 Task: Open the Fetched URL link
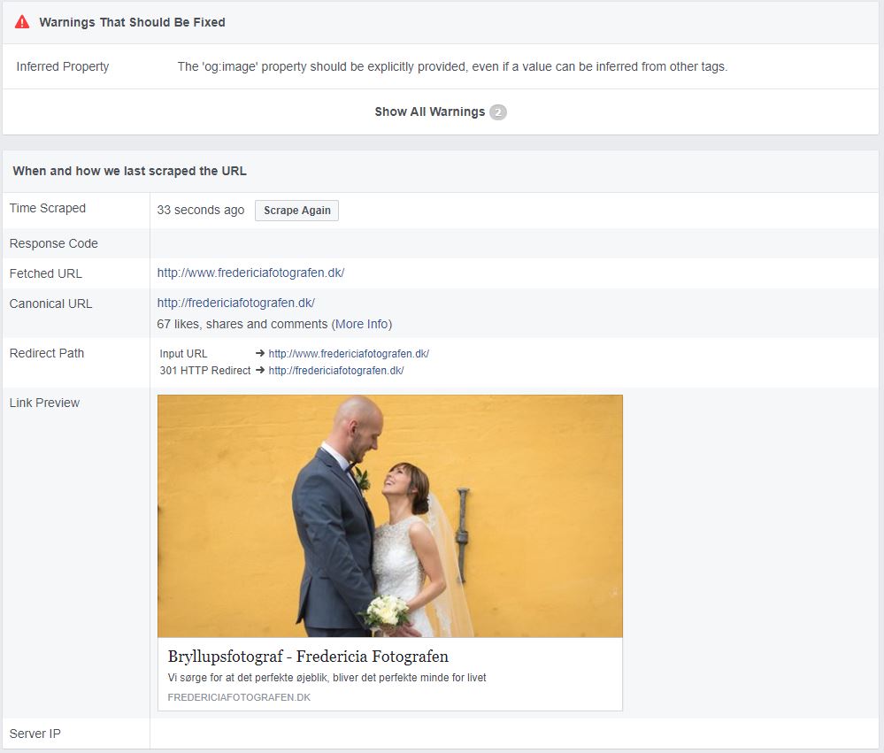click(250, 273)
